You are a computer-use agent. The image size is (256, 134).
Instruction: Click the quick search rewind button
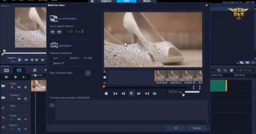52,32
